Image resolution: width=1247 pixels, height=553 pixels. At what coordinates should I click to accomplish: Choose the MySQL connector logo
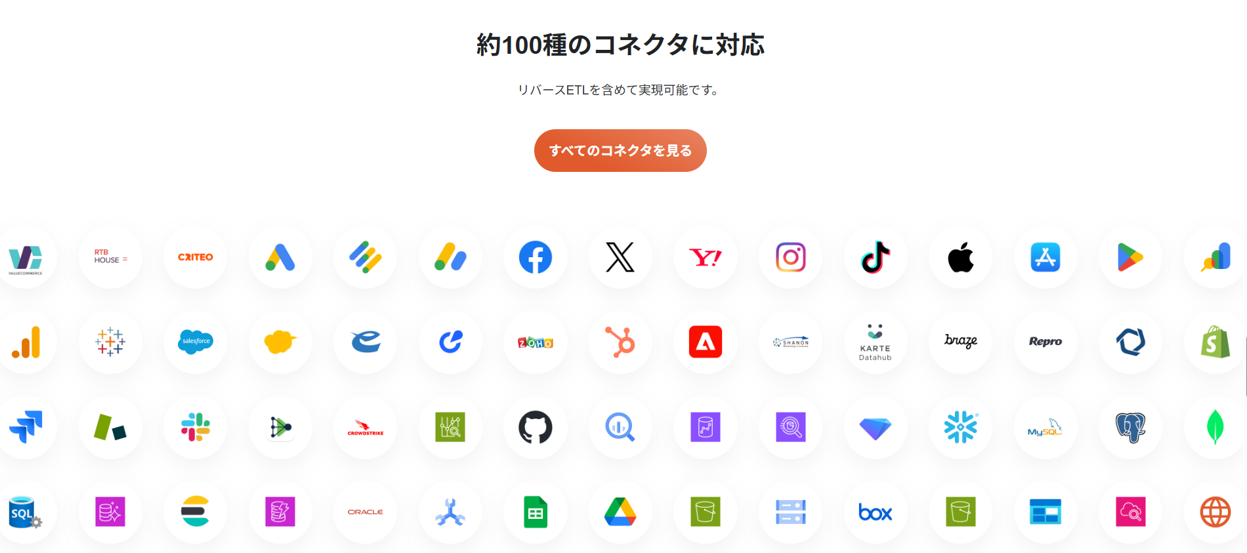(1046, 428)
